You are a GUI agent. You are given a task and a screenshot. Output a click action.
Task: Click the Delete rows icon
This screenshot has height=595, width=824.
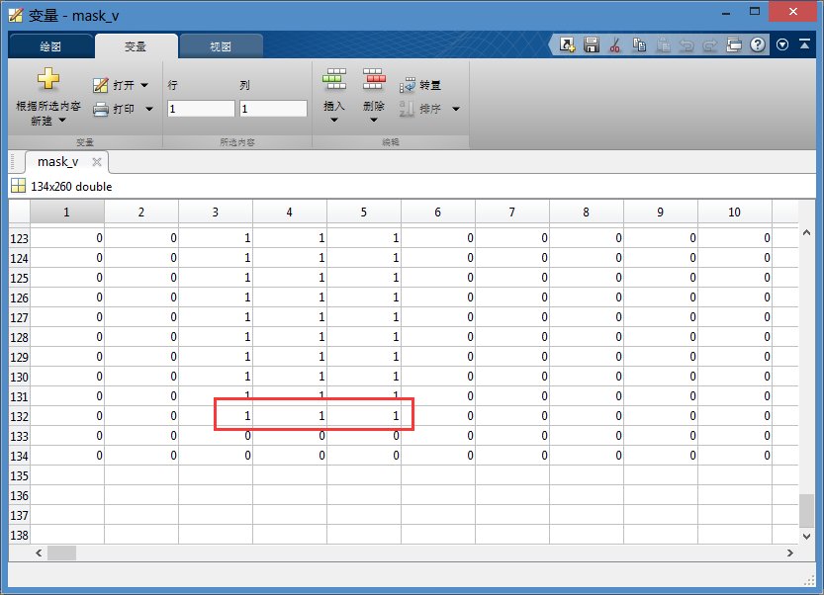tap(373, 80)
